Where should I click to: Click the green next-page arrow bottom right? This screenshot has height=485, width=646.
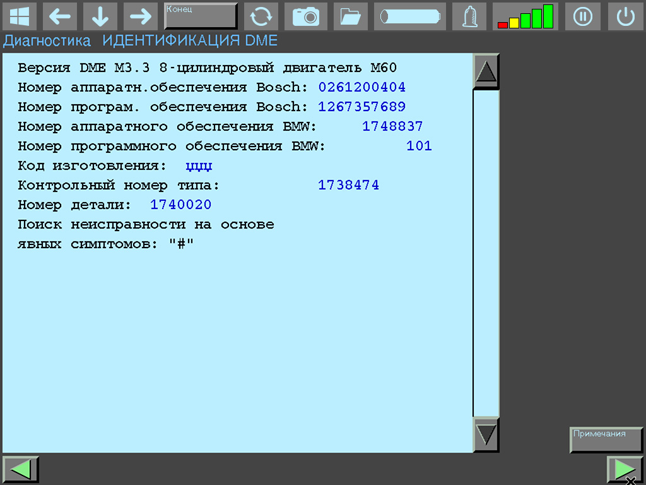(x=625, y=469)
